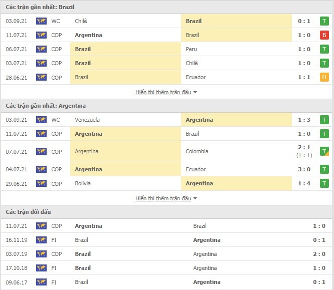Click world map icon on 03.09.21 Venezuela row

click(x=41, y=120)
